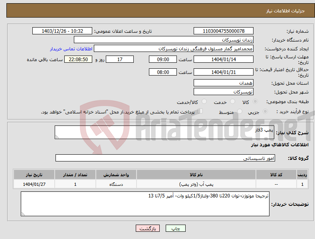This screenshot has width=315, height=239.
Task: Click the چاپ (print) button
Action: tap(175, 228)
